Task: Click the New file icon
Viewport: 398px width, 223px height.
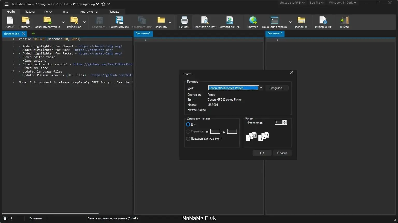Action: pyautogui.click(x=10, y=21)
